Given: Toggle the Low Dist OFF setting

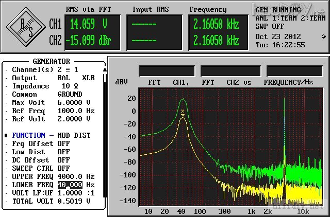Looking at the screenshot, I should tap(63, 152).
